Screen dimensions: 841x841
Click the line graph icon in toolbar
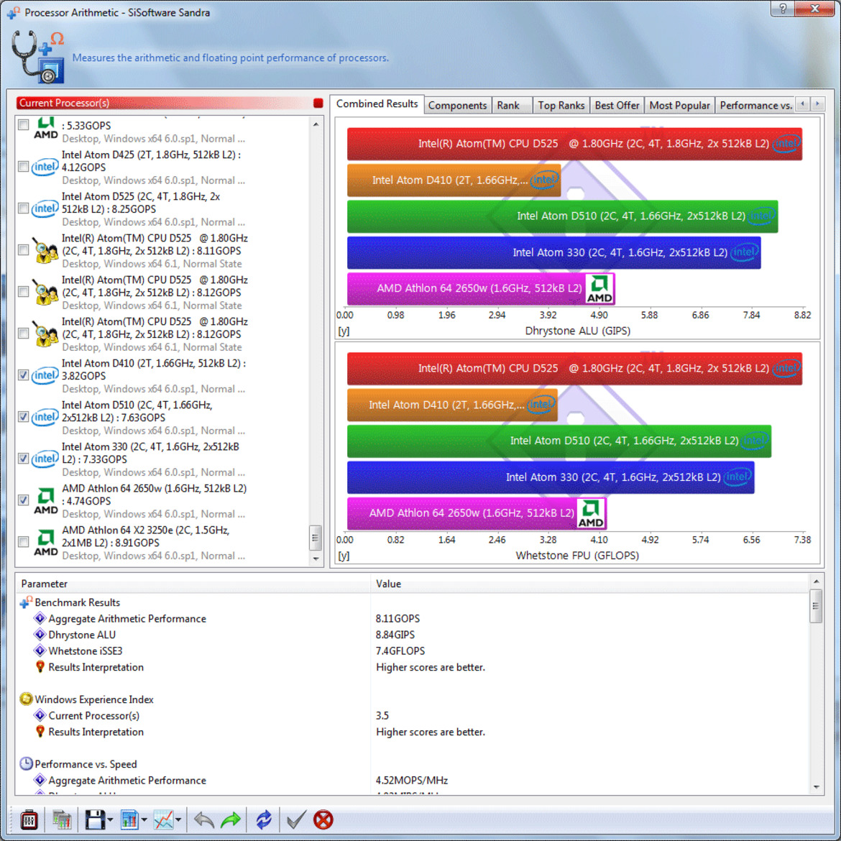tap(164, 819)
